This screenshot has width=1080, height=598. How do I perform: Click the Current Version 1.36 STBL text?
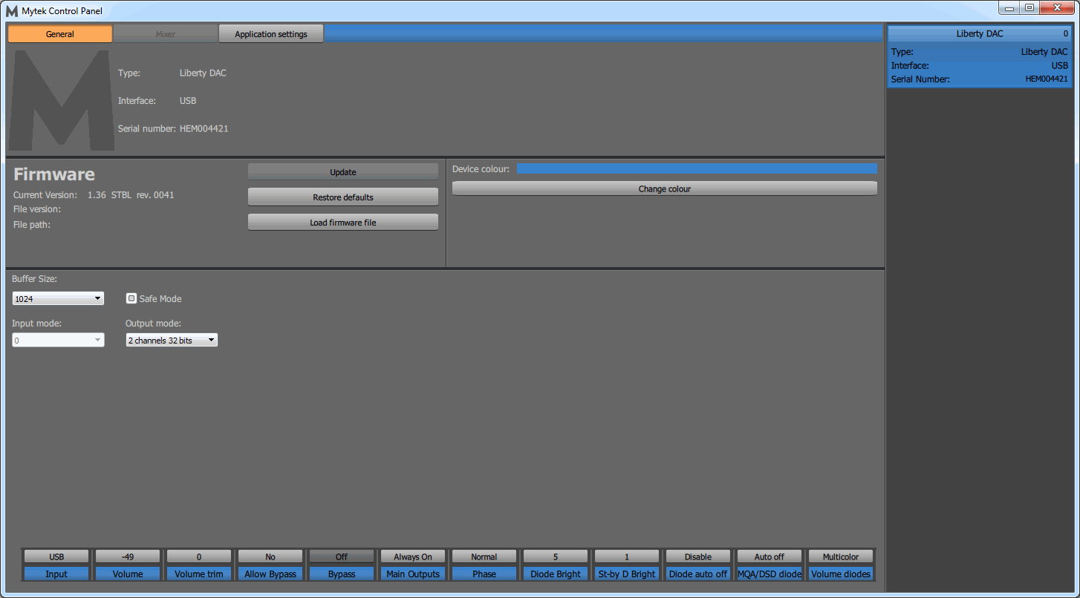[x=131, y=194]
